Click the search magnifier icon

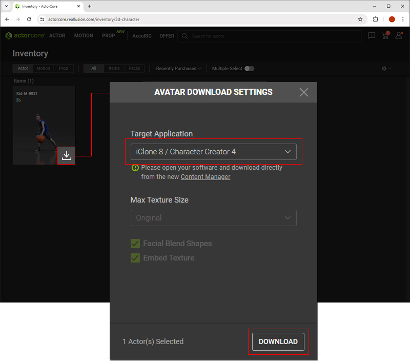click(185, 36)
